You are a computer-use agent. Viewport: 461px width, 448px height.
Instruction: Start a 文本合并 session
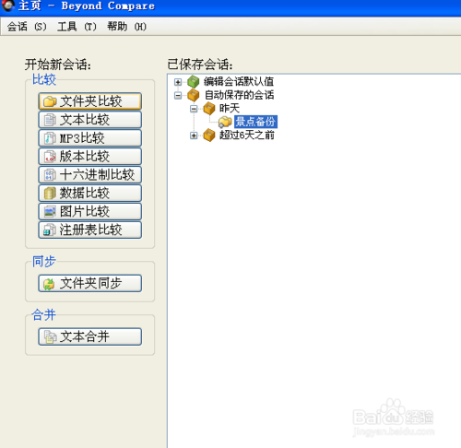coord(90,336)
